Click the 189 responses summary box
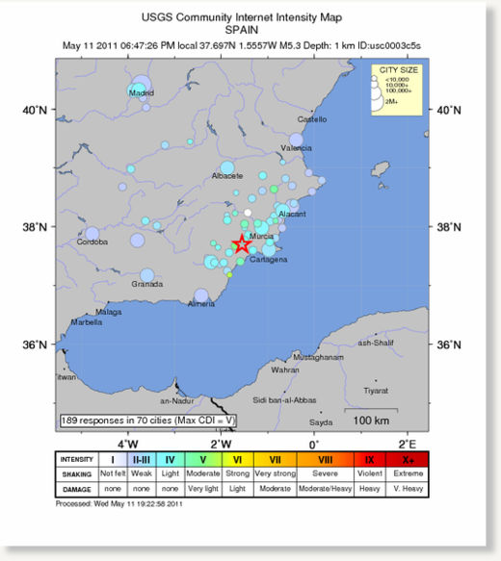 148,421
